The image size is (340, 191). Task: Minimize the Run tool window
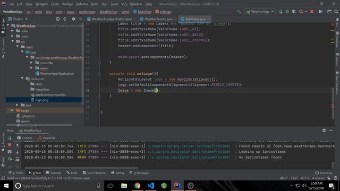point(331,131)
